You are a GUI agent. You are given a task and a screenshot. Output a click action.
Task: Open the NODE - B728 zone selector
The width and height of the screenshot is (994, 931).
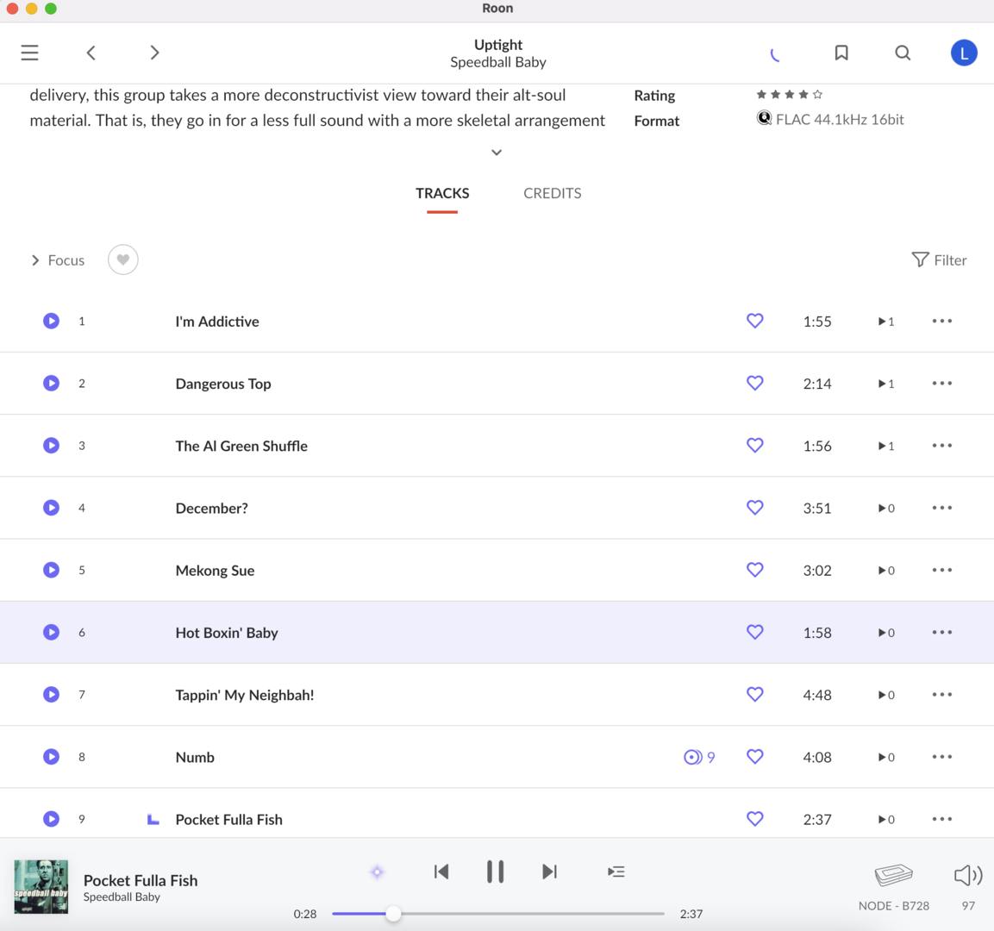(x=894, y=887)
